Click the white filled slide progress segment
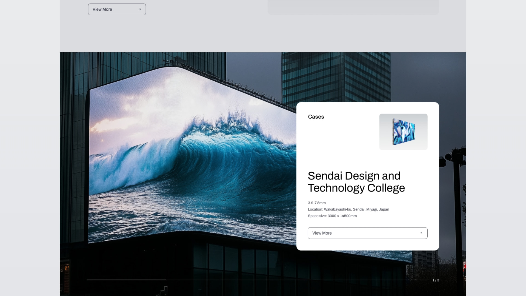The image size is (526, 296). [126, 280]
